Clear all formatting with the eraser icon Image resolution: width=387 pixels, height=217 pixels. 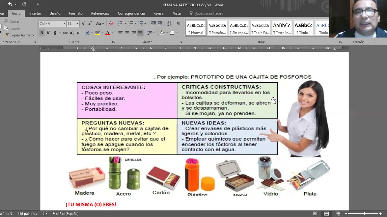tap(111, 24)
